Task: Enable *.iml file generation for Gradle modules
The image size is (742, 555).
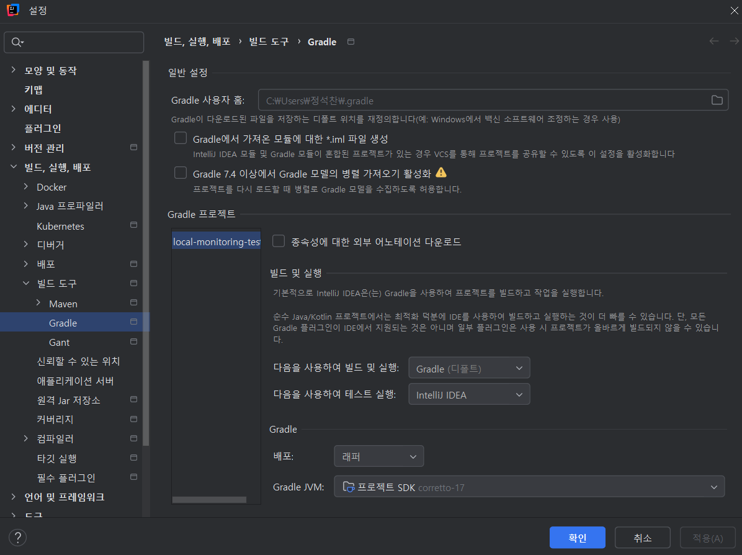Action: pyautogui.click(x=181, y=138)
